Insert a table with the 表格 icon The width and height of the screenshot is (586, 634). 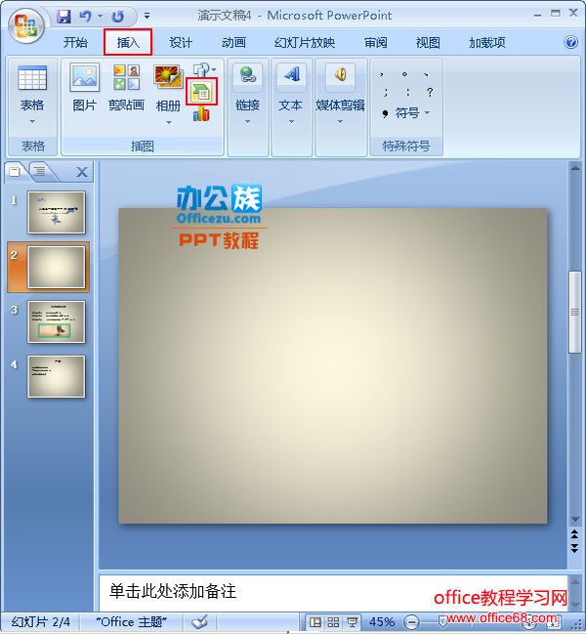point(32,78)
